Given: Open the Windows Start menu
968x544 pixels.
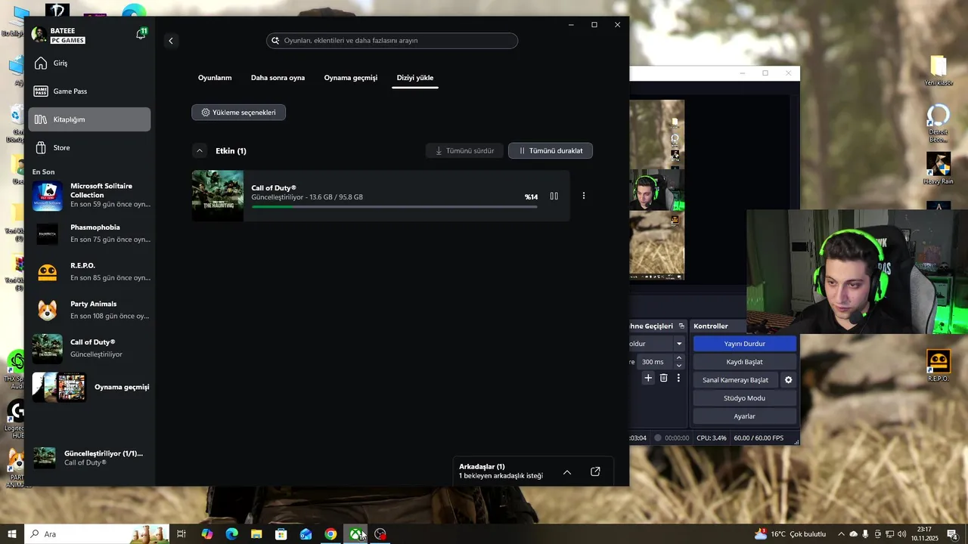Looking at the screenshot, I should coord(12,534).
